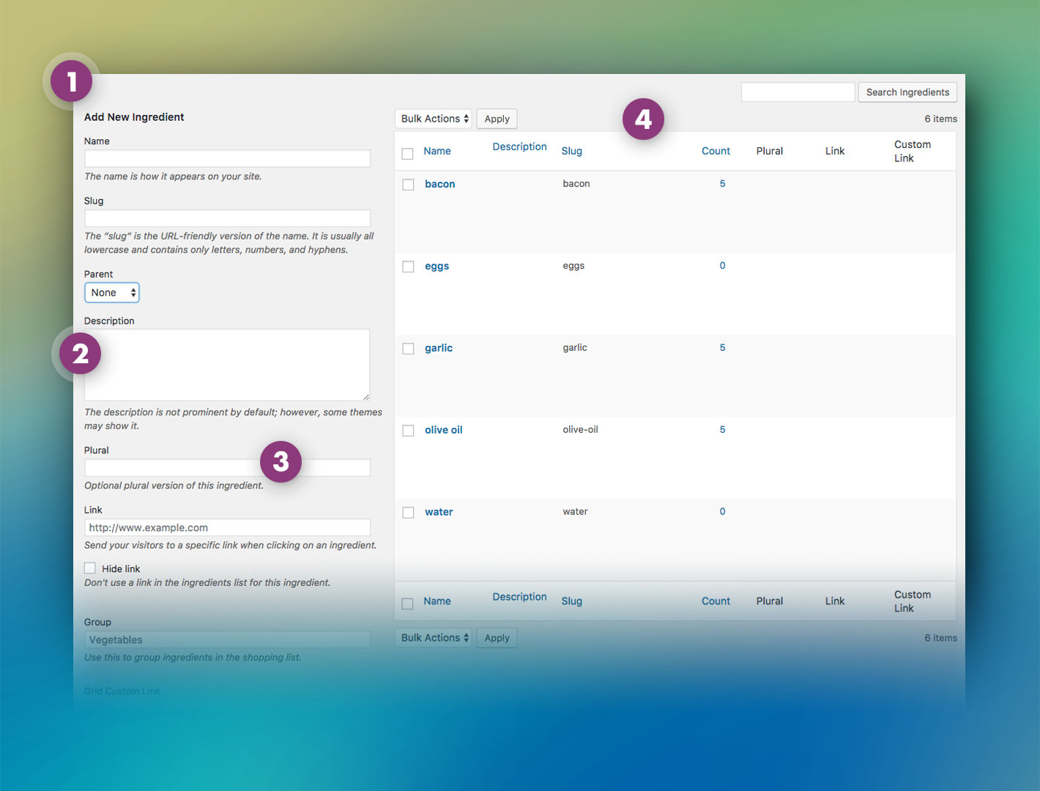Click the Plural input field
This screenshot has height=791, width=1040.
coord(227,467)
